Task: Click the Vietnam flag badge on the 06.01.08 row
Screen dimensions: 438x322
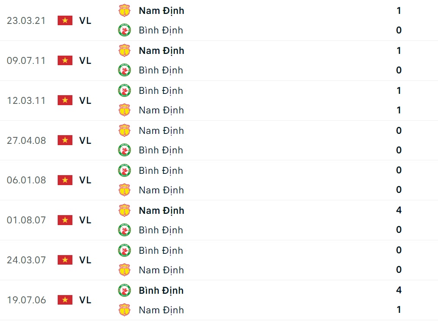Action: [x=65, y=180]
